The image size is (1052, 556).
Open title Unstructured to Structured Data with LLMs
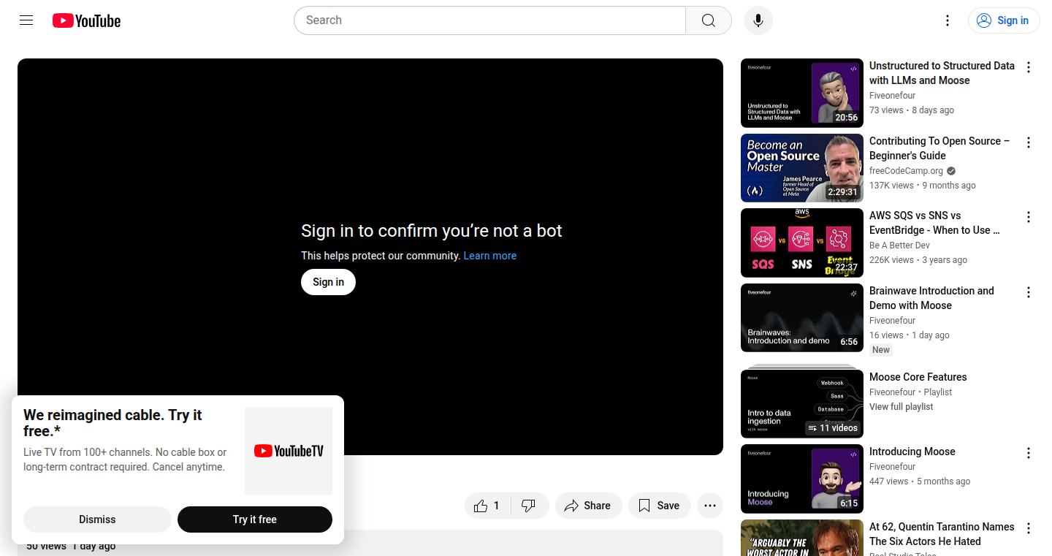click(x=942, y=73)
